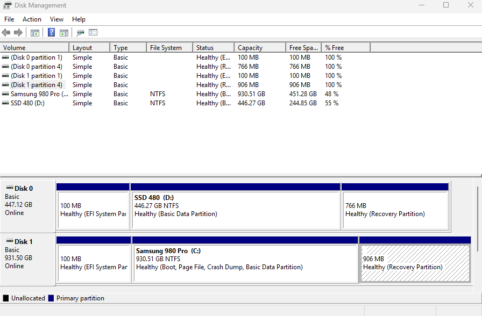Sort by the Free Space column header
Screen dimensions: 482x316
(304, 48)
